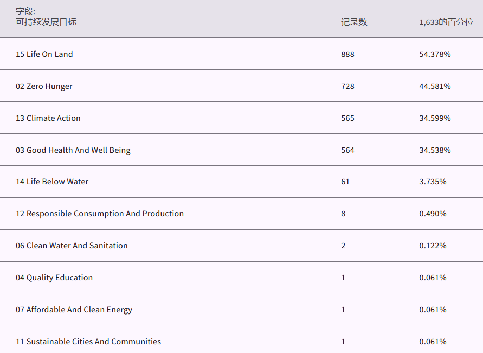Select the 15 Life On Land entry
483x353 pixels.
coord(44,54)
